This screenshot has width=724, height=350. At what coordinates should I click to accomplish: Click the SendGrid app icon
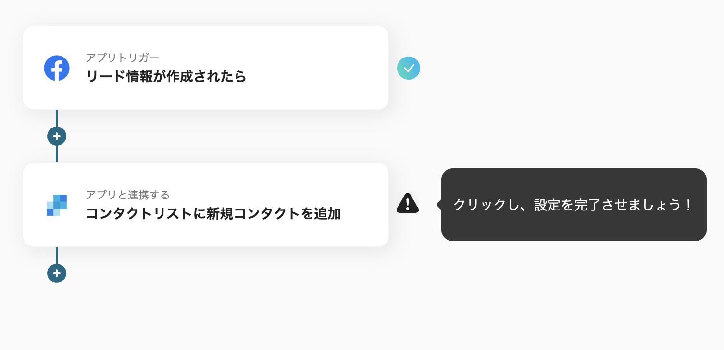pyautogui.click(x=57, y=205)
